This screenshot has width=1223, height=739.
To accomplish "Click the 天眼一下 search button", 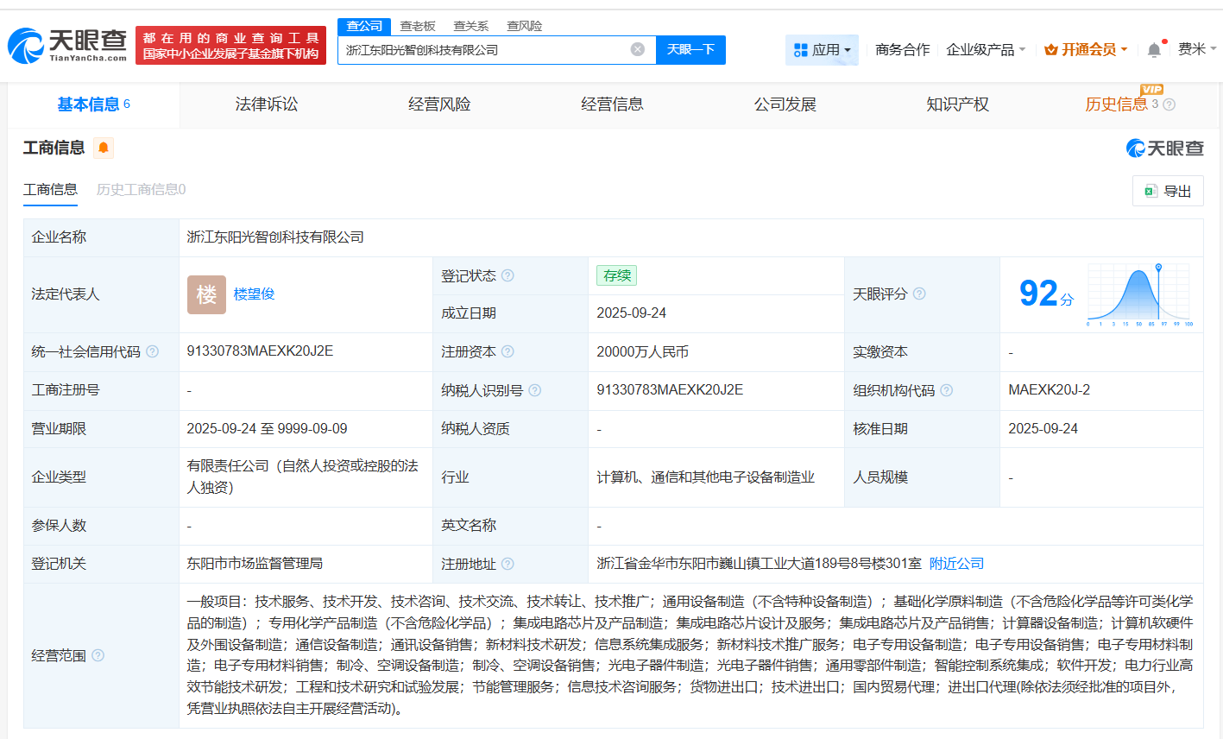I will 690,49.
